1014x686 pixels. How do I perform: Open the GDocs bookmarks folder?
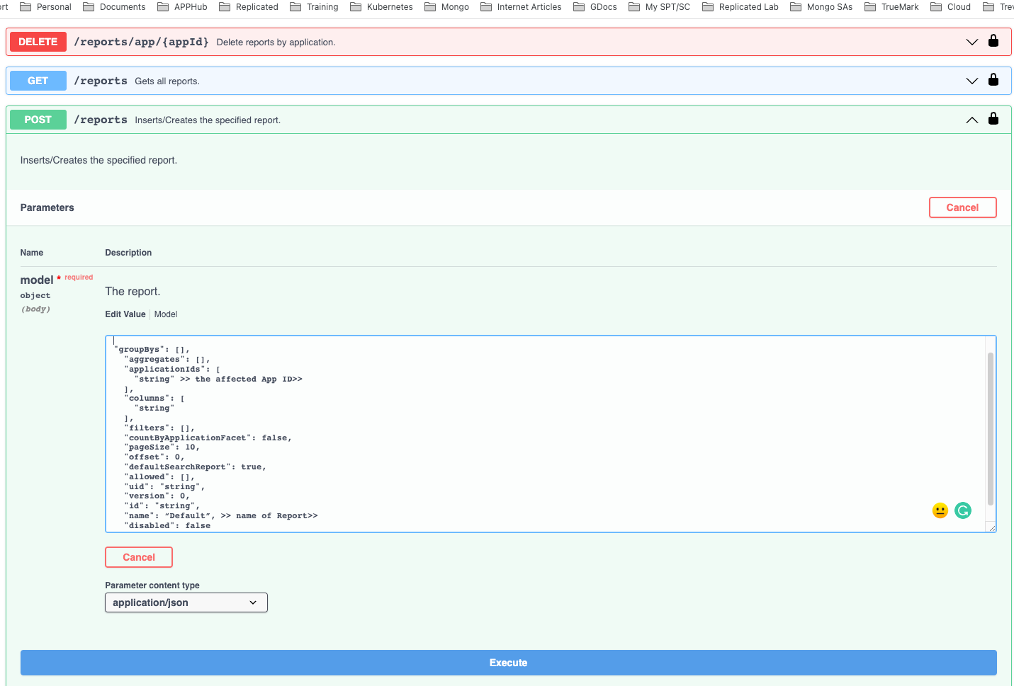[x=595, y=7]
